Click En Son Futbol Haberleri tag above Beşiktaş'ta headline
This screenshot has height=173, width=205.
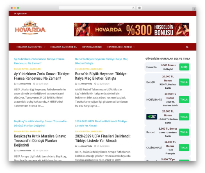(27, 131)
